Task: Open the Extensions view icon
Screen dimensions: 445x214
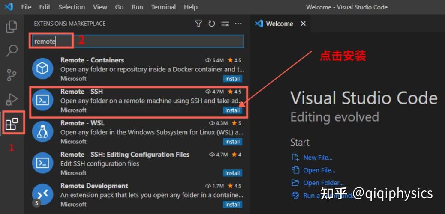Action: tap(12, 124)
